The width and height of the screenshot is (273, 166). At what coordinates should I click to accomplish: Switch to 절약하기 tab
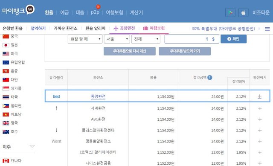38,29
